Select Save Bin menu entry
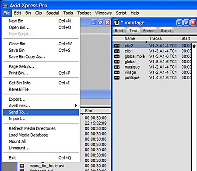 pos(41,50)
